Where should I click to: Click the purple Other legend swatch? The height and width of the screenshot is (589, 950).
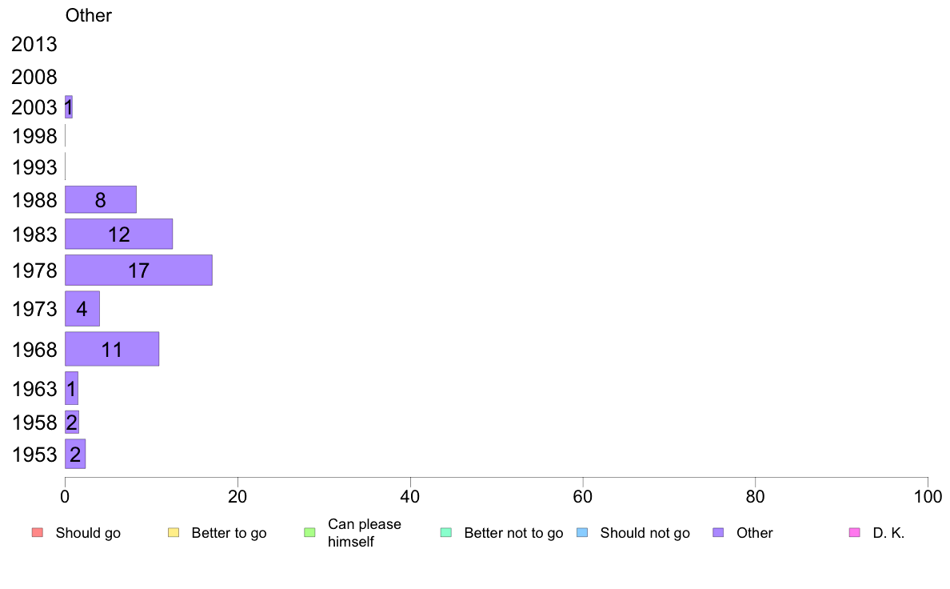(719, 533)
